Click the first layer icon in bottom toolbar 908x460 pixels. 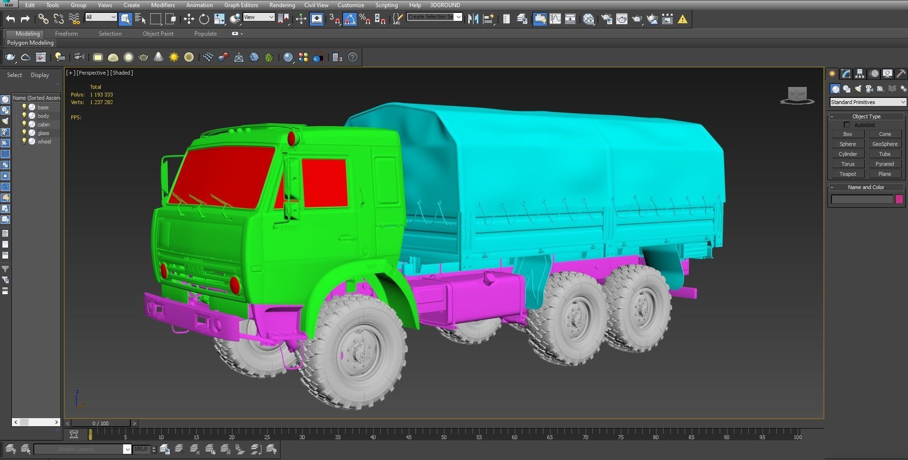point(10,449)
